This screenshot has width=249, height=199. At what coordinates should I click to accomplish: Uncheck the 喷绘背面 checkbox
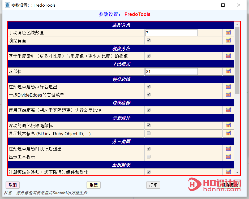tap(149, 40)
